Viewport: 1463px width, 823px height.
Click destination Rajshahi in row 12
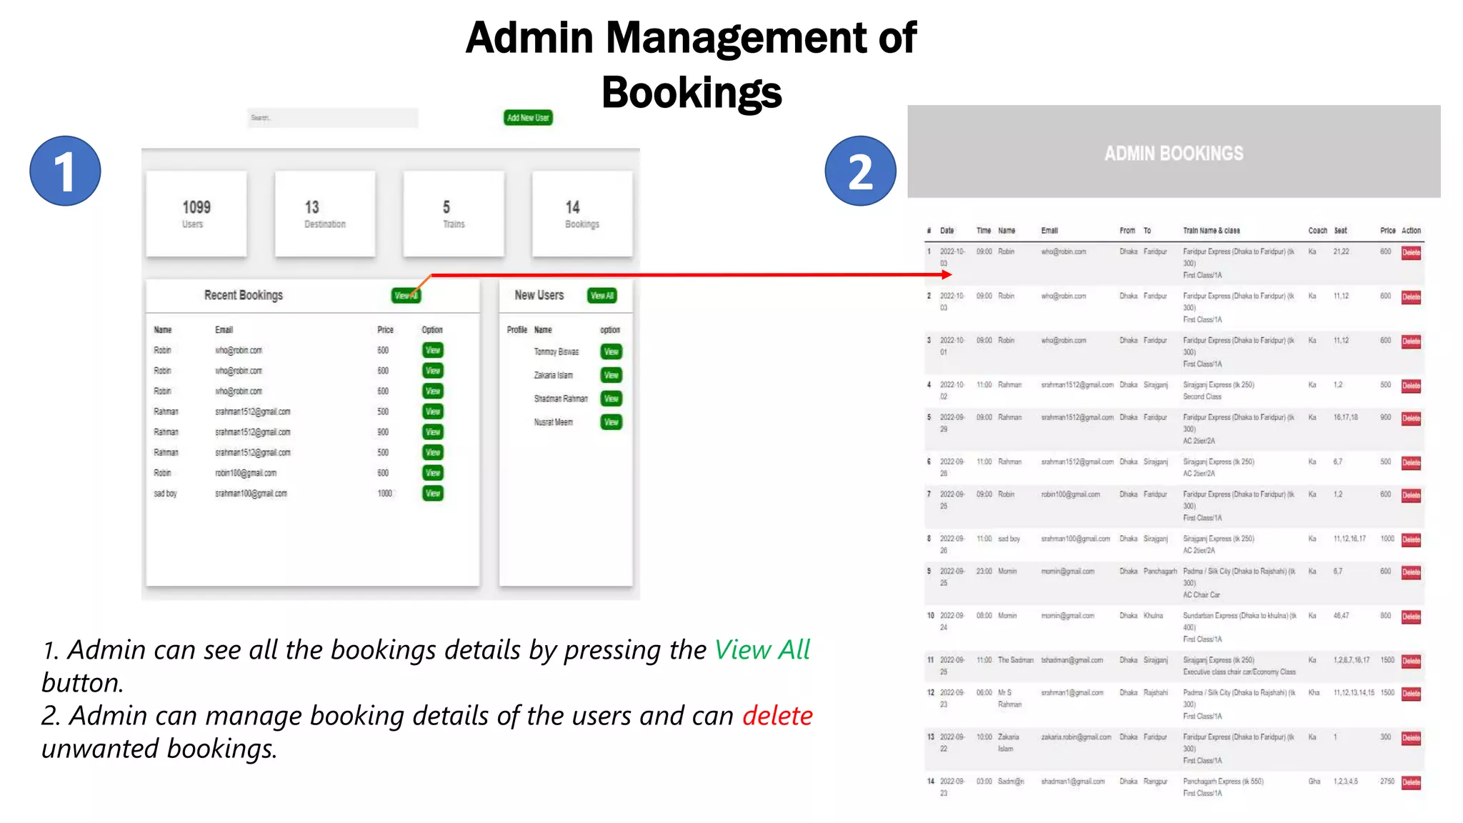[x=1156, y=693]
